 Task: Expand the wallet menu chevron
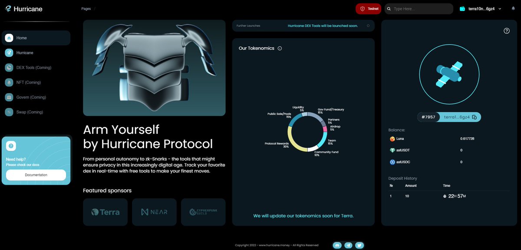click(500, 9)
